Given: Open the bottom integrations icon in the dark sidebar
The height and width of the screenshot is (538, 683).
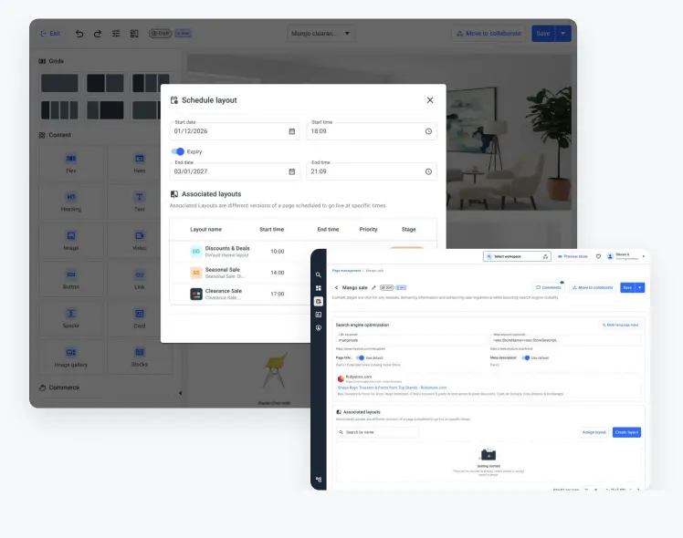Looking at the screenshot, I should pos(319,480).
